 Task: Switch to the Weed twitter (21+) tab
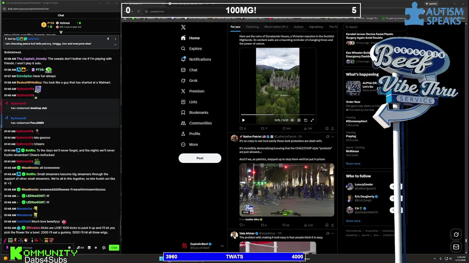(276, 27)
